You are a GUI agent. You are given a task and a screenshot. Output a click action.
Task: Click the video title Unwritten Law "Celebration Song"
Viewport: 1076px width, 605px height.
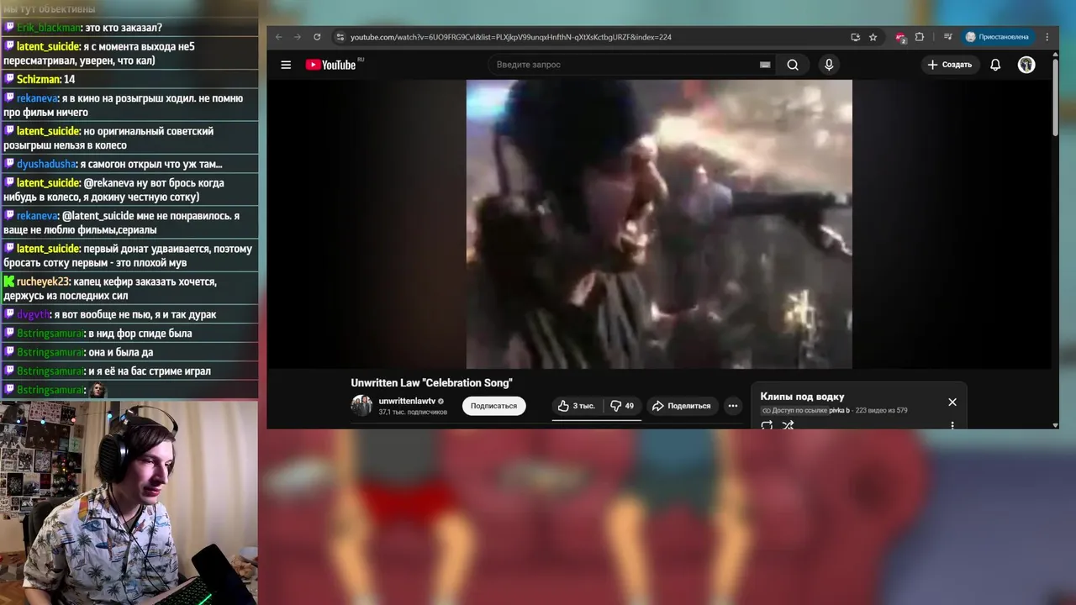coord(431,383)
